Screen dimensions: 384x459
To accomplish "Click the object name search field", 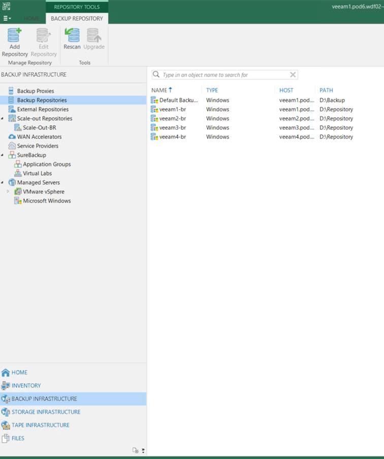I will pos(225,75).
